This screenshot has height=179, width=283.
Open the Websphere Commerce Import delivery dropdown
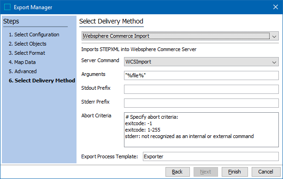click(180, 36)
